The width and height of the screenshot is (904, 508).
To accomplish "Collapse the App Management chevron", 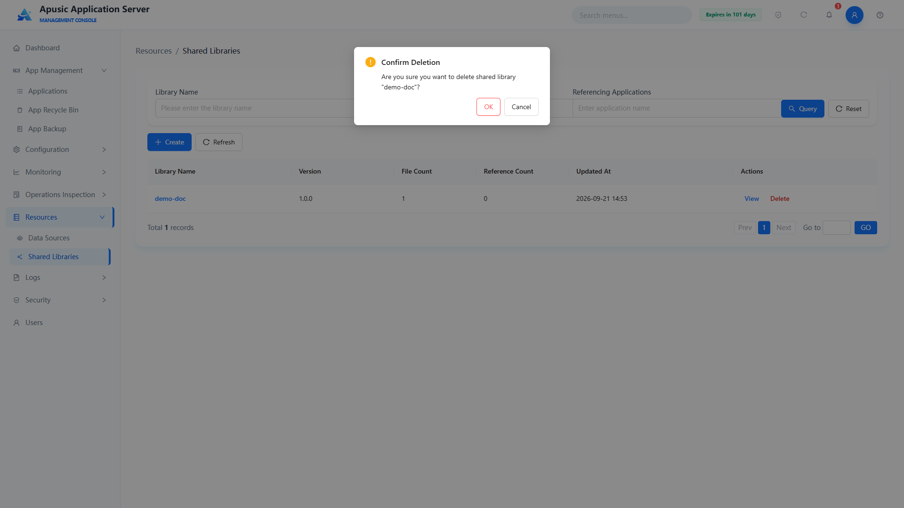I will pyautogui.click(x=104, y=71).
